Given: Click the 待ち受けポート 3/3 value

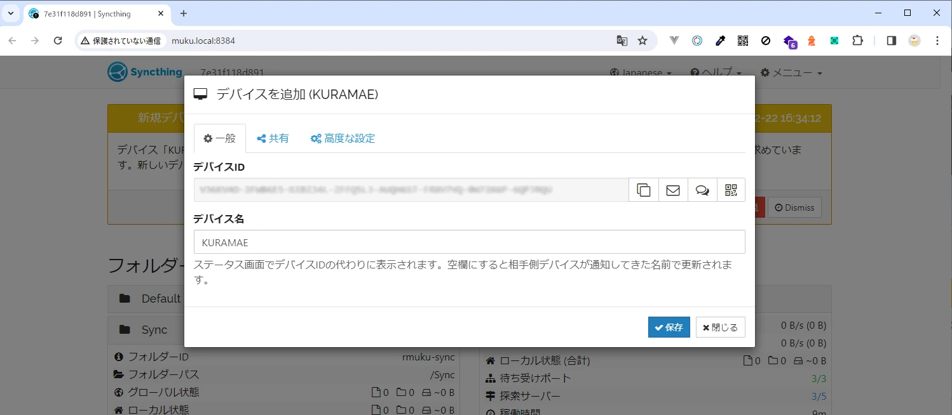Looking at the screenshot, I should point(819,378).
